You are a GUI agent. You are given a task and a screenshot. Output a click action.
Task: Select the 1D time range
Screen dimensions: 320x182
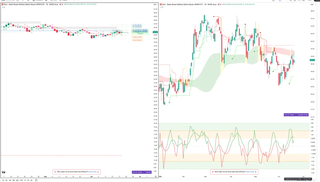3,180
